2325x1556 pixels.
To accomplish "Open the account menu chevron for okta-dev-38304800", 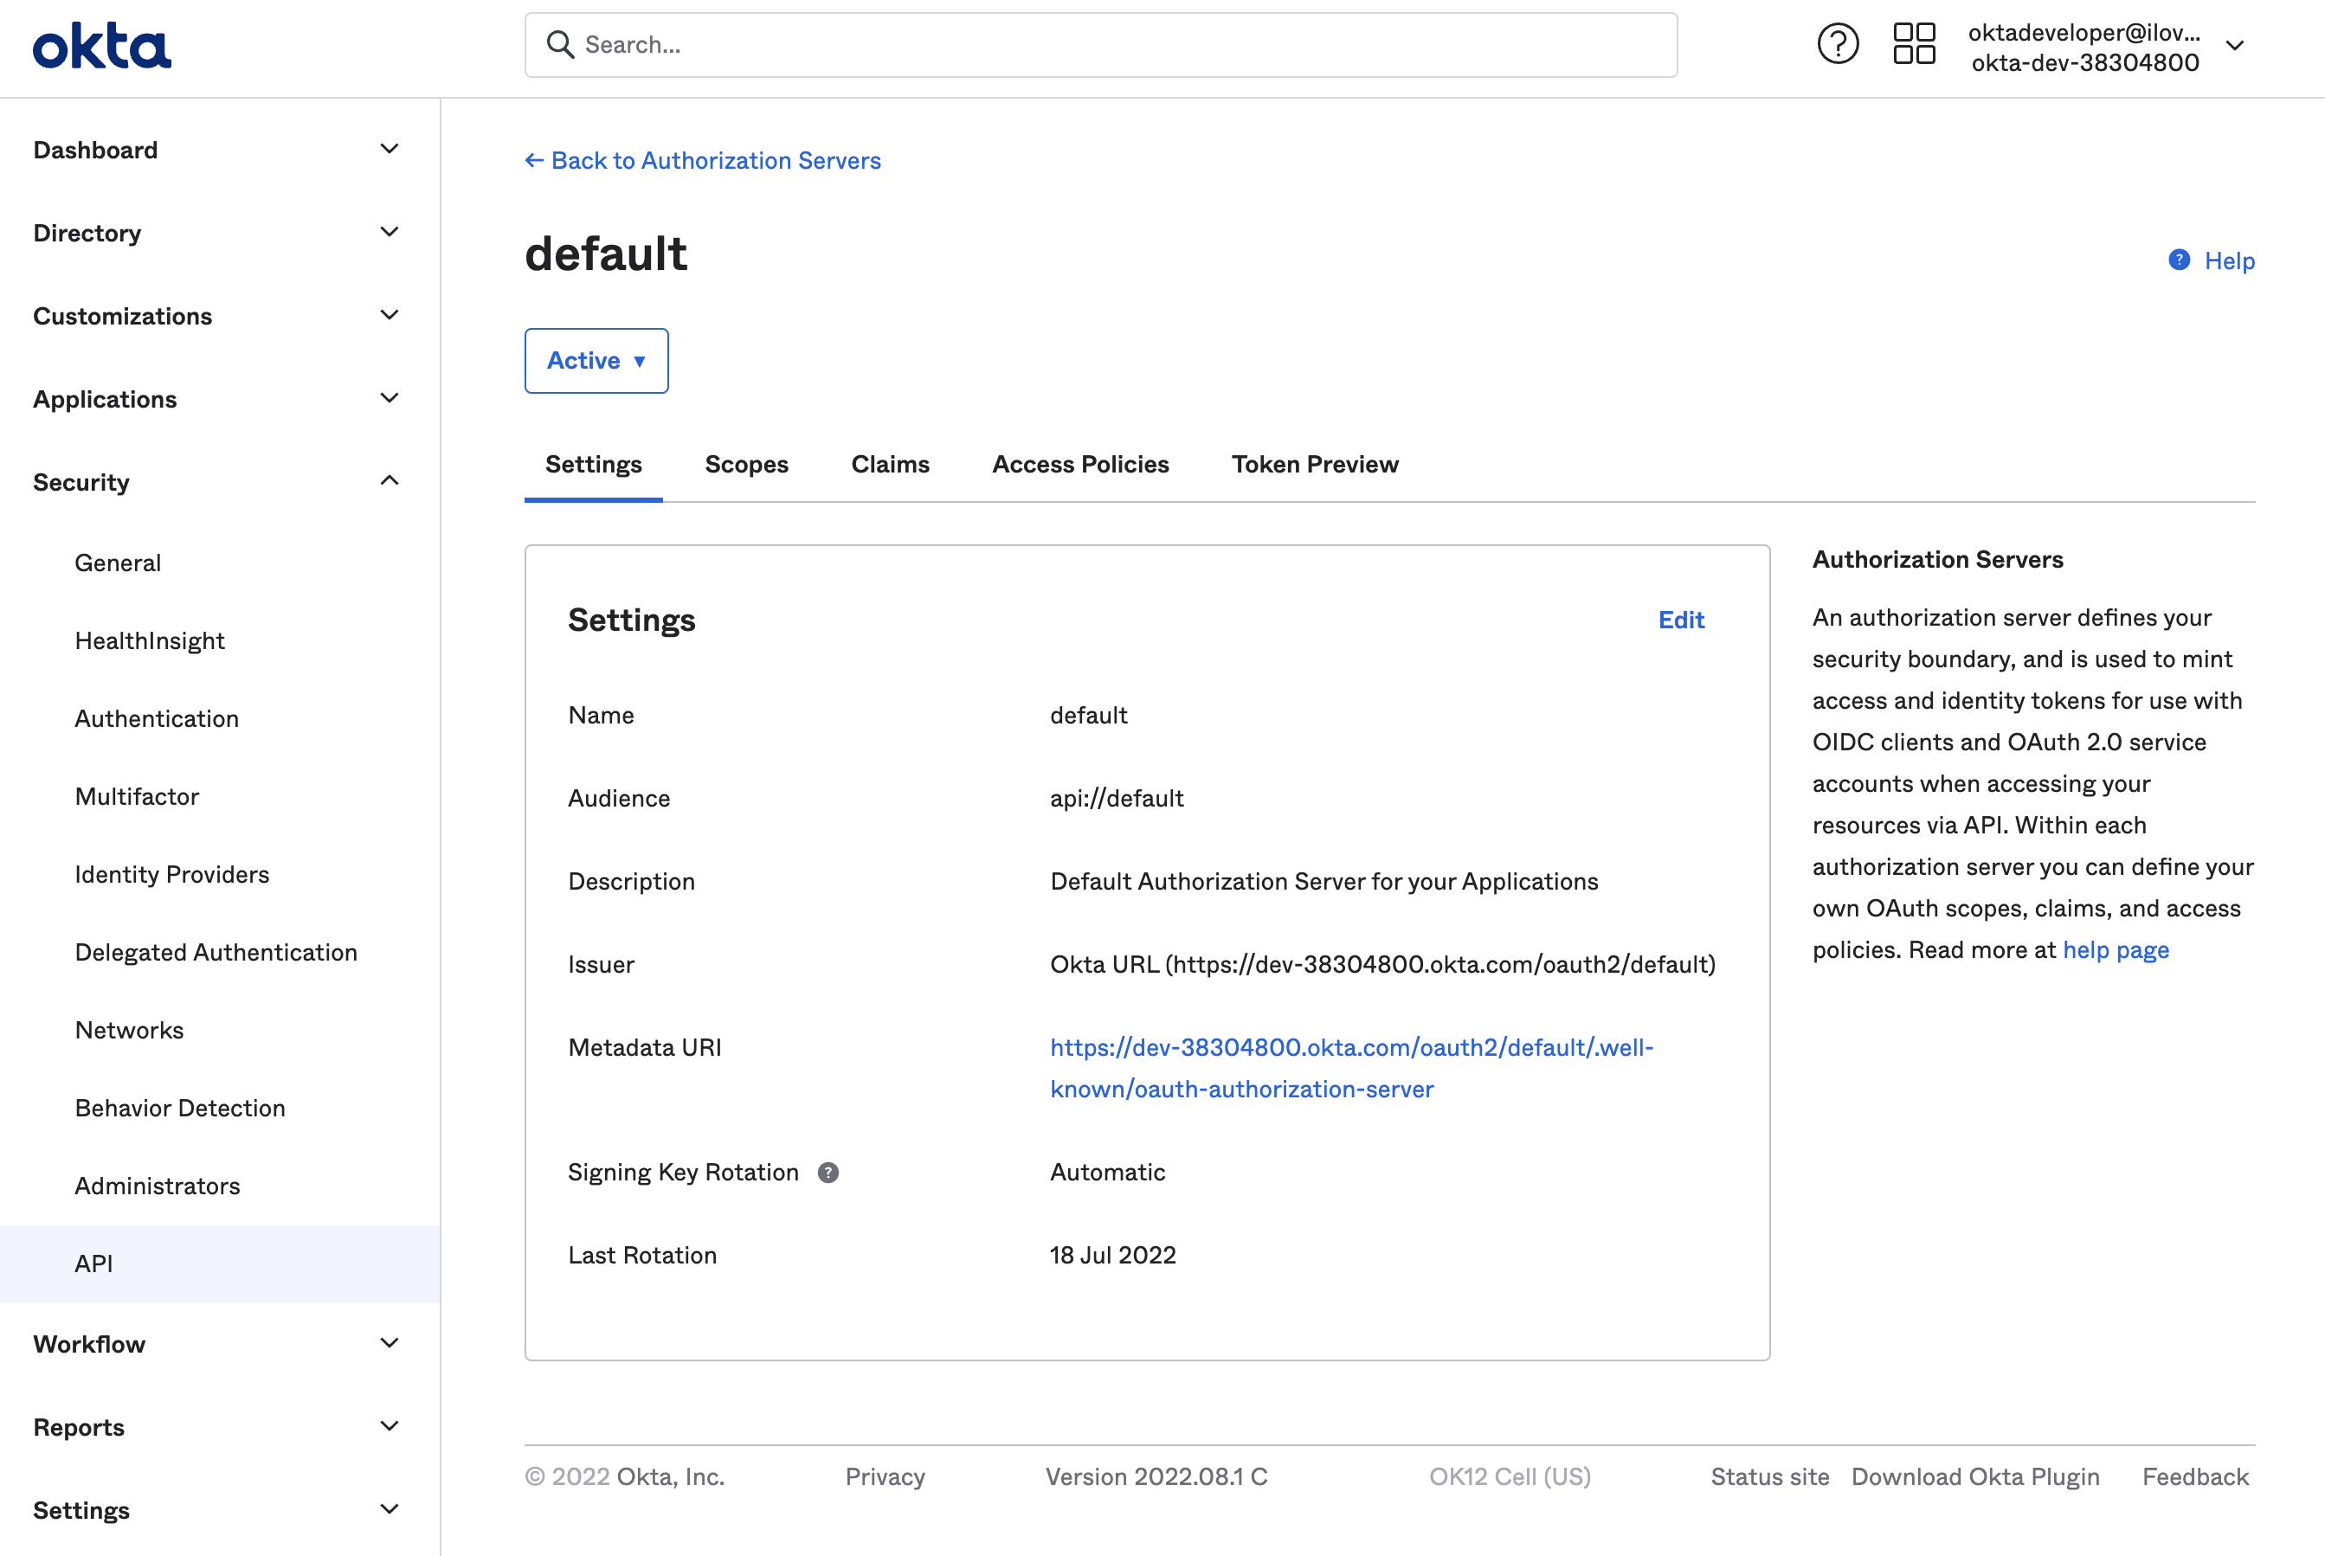I will [x=2236, y=46].
